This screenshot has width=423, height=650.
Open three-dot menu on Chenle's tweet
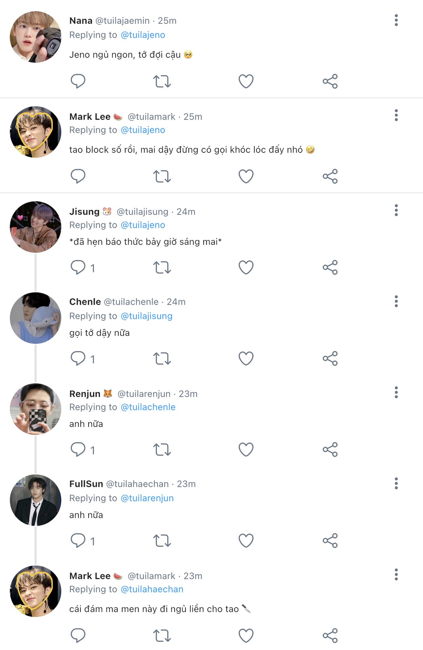396,301
